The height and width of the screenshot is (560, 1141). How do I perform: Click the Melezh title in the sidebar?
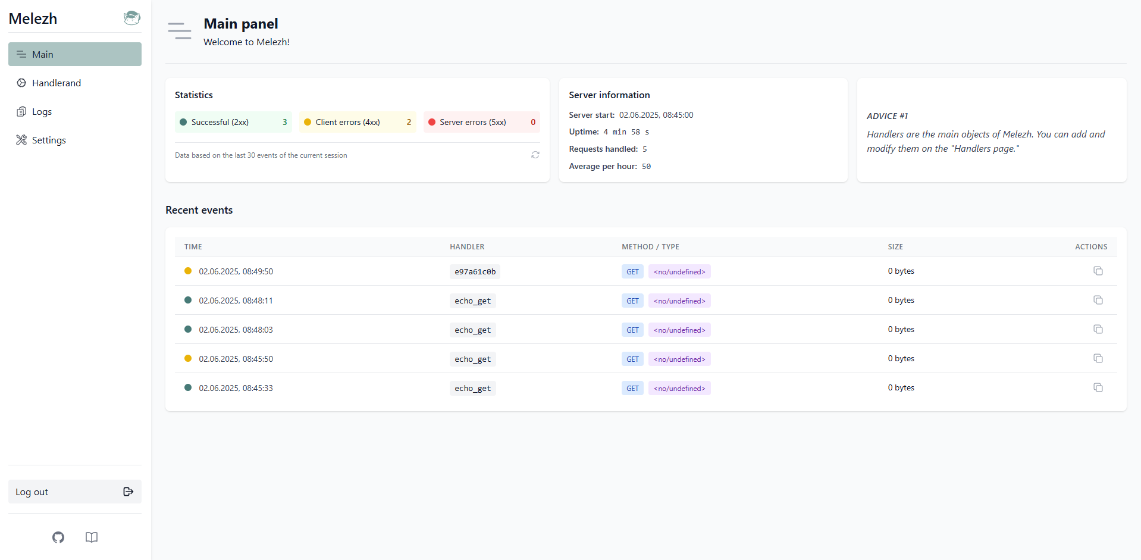pyautogui.click(x=33, y=18)
